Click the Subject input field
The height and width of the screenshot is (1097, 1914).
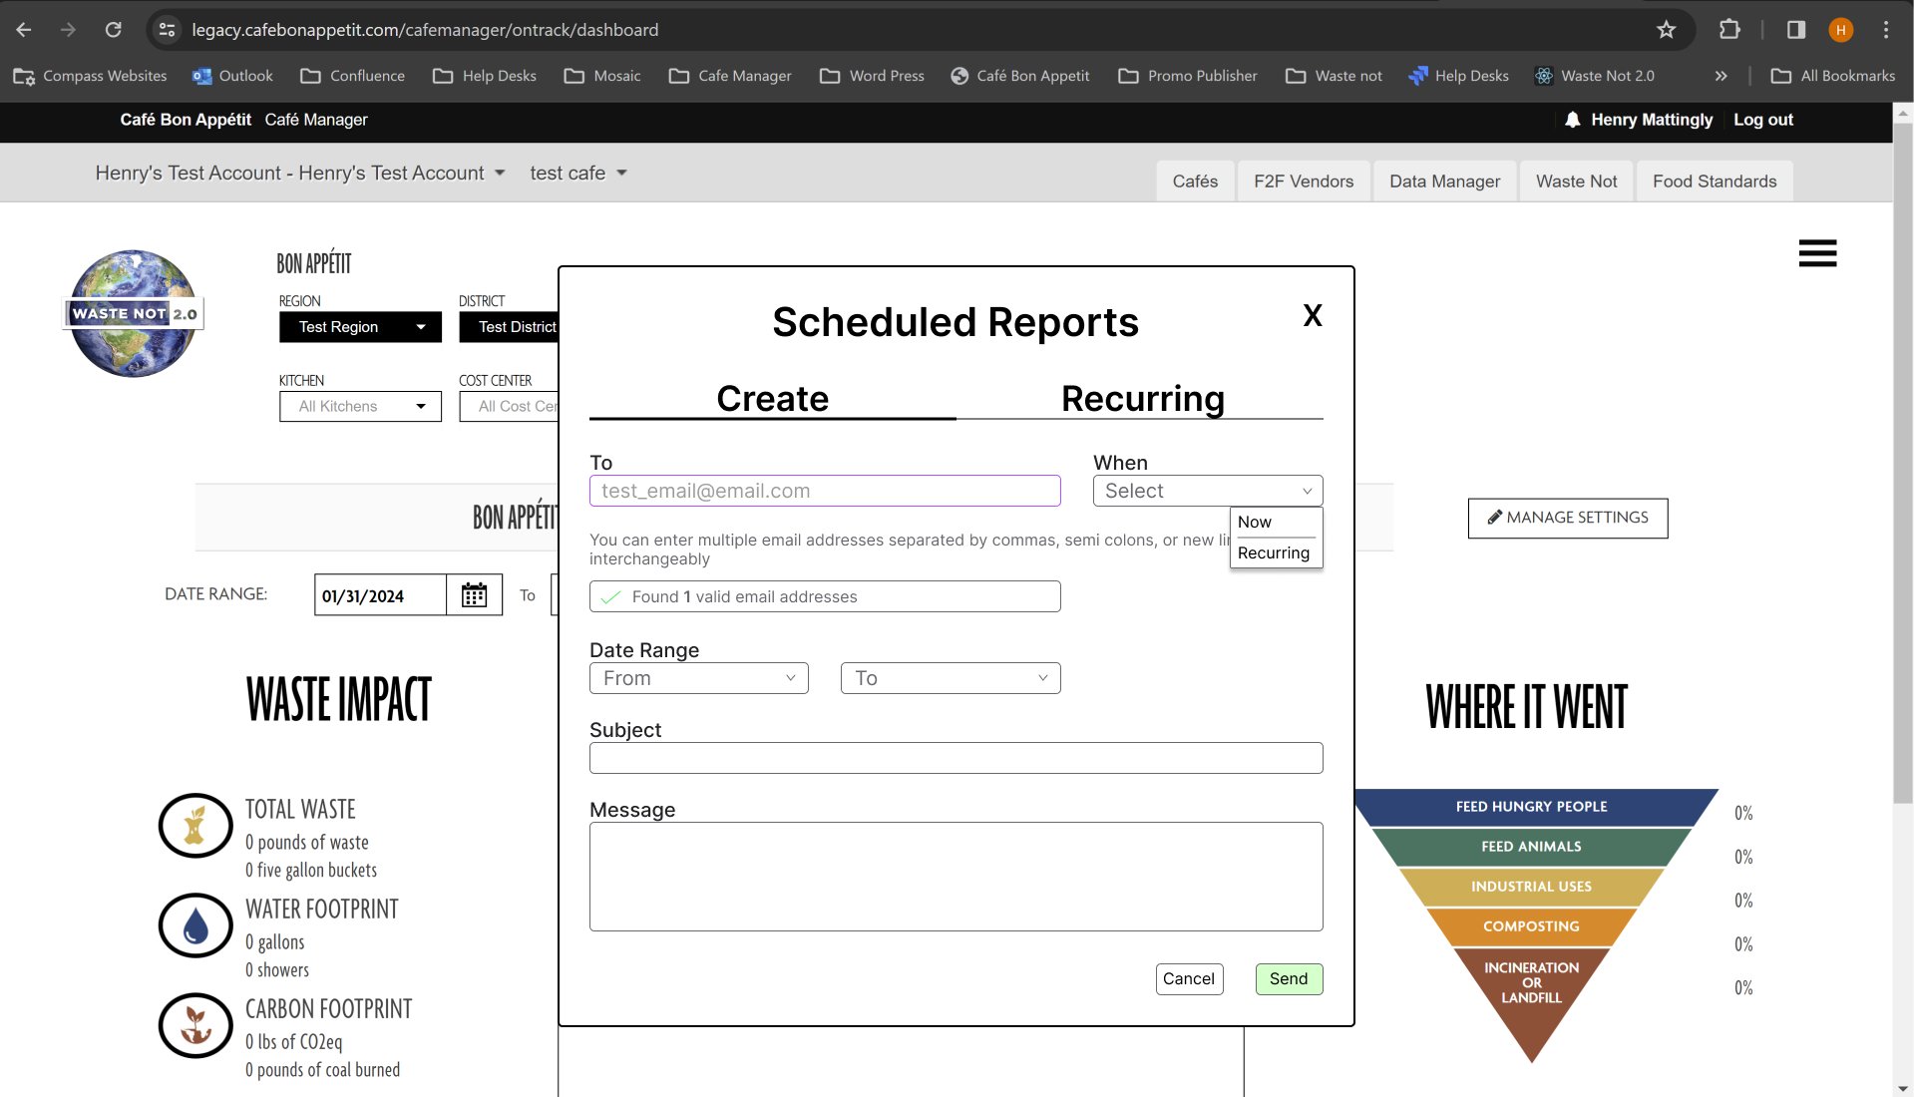(956, 758)
